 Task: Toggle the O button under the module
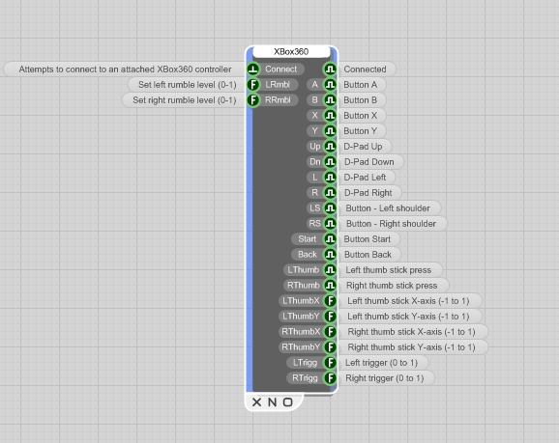click(288, 402)
